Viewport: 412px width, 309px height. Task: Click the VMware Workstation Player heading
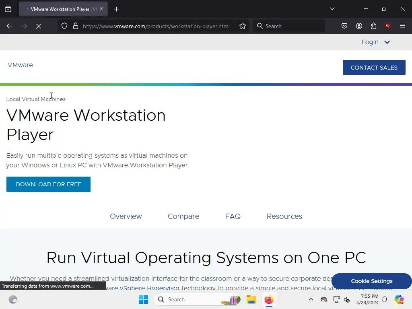86,125
